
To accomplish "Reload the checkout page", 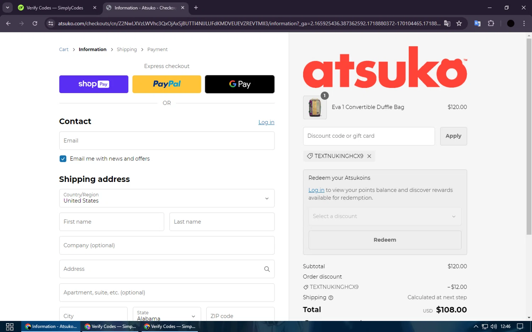I will coord(35,23).
